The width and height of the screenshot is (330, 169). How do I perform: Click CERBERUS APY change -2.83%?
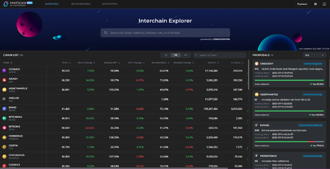point(139,138)
